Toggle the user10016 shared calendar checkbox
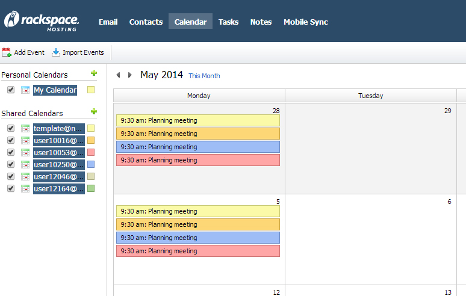The image size is (466, 296). click(x=10, y=140)
